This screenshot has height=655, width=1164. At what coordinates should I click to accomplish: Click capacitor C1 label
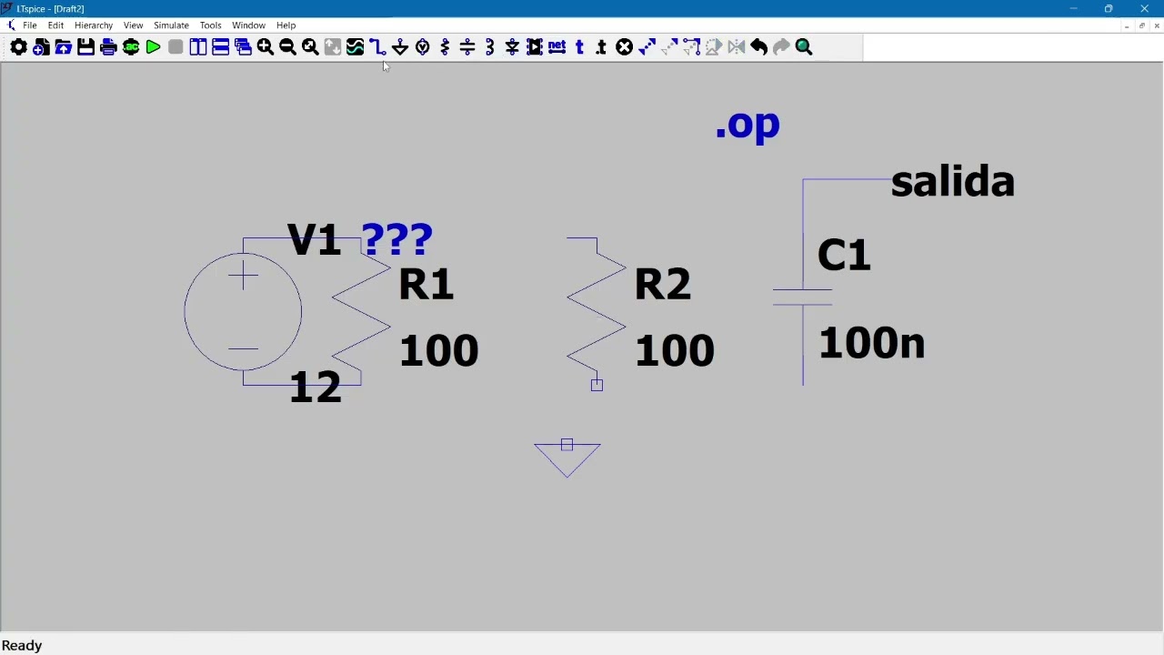coord(844,255)
